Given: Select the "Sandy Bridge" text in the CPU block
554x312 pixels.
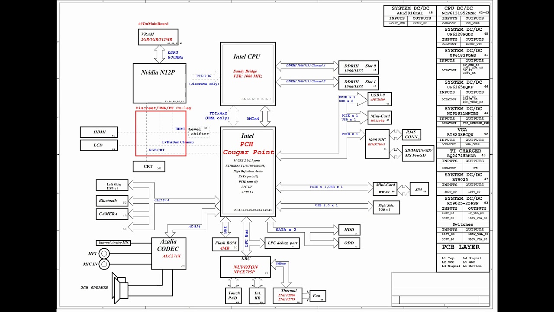Looking at the screenshot, I should click(x=245, y=71).
